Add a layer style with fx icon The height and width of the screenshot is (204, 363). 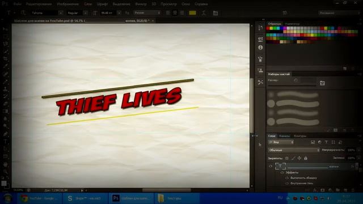tap(315, 190)
